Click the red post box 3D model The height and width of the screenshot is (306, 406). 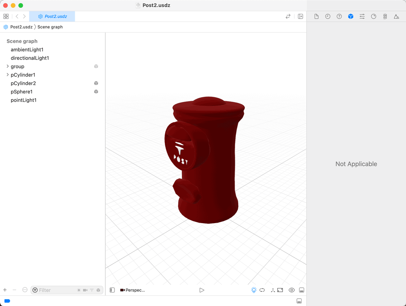[x=205, y=160]
